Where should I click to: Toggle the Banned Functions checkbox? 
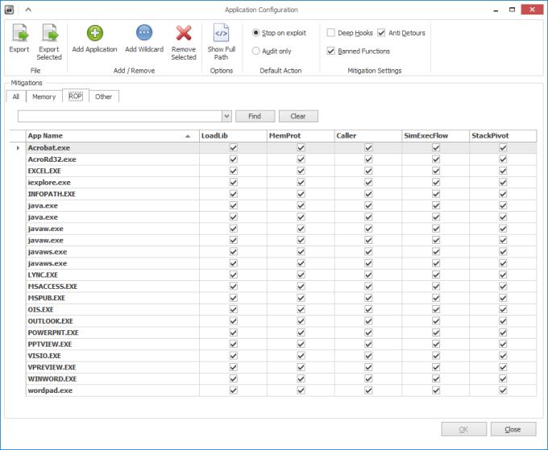point(331,51)
